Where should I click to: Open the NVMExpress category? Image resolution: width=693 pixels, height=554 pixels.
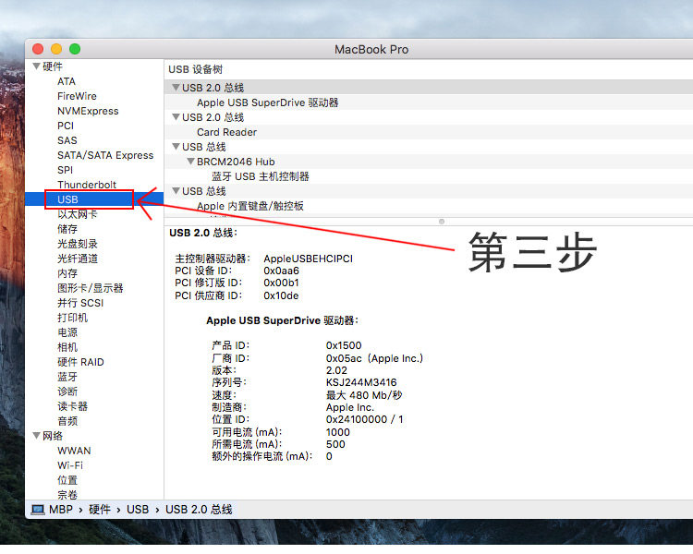[88, 111]
